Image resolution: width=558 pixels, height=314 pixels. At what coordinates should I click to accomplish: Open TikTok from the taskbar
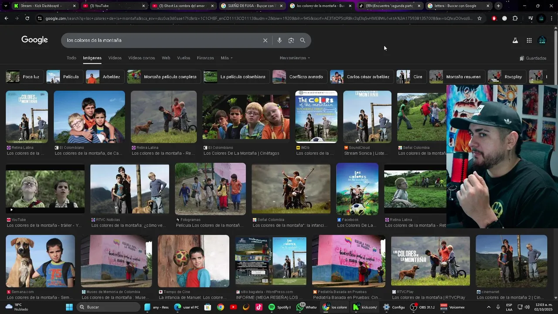pos(259,307)
